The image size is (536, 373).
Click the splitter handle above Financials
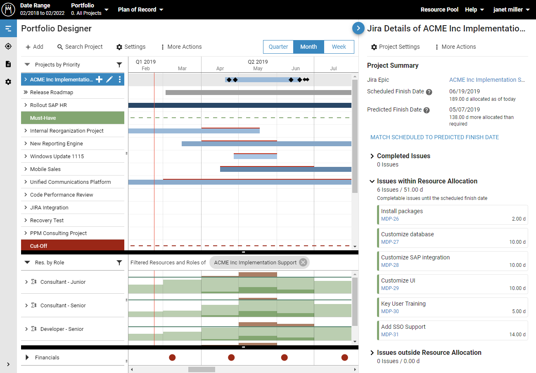pos(243,347)
